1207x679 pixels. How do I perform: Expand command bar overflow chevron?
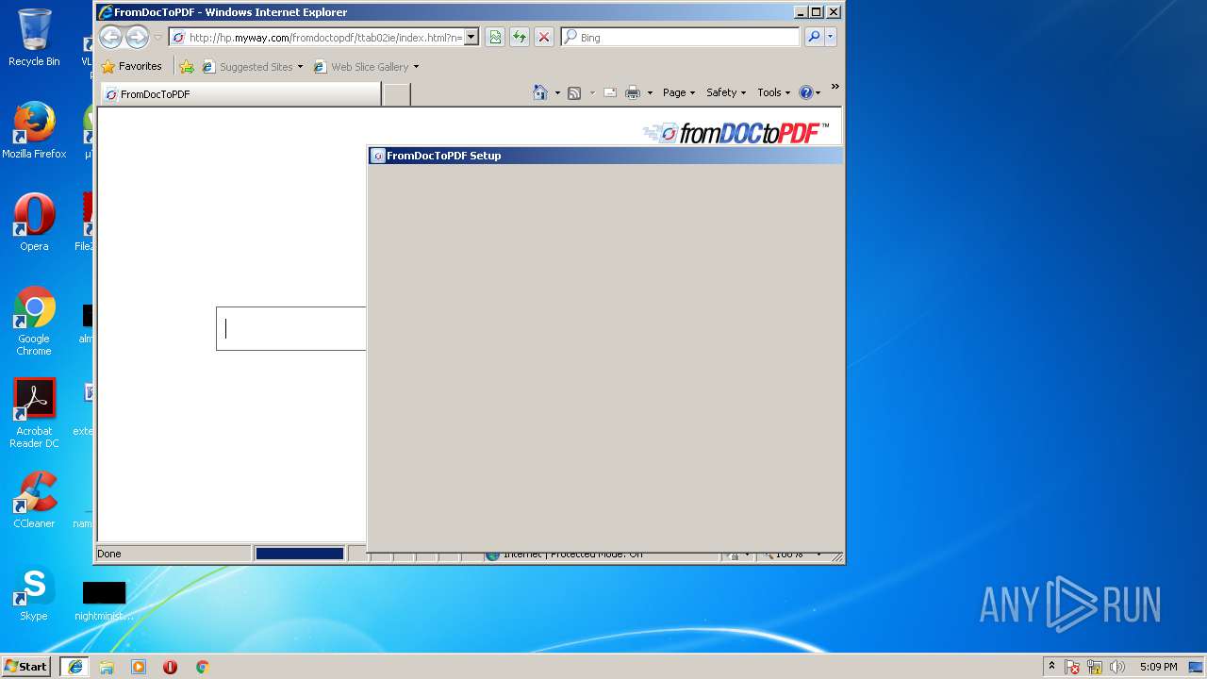click(x=835, y=87)
